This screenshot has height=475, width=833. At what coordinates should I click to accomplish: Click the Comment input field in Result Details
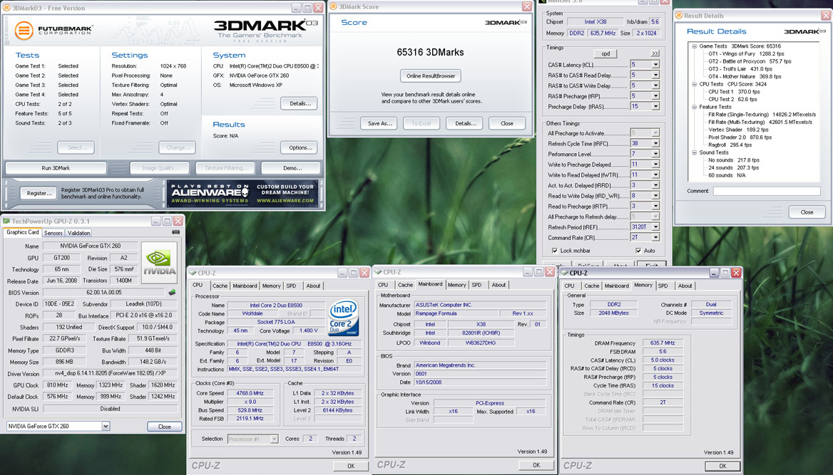(x=767, y=191)
